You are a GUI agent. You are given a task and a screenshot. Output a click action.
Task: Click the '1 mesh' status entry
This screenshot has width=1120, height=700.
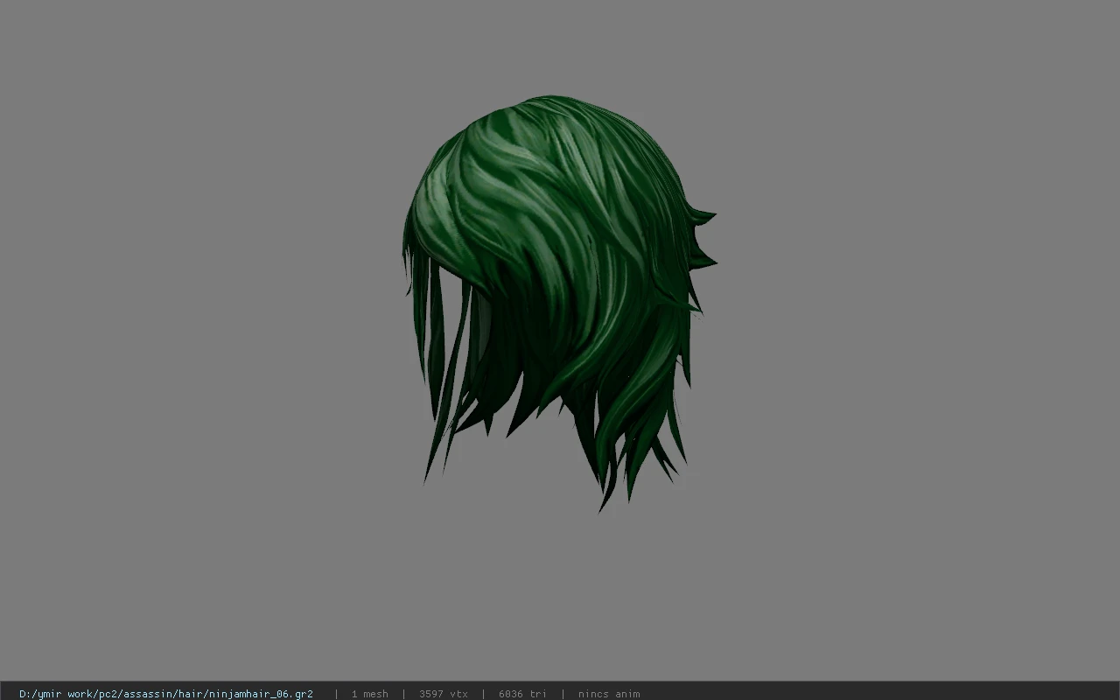click(x=370, y=694)
